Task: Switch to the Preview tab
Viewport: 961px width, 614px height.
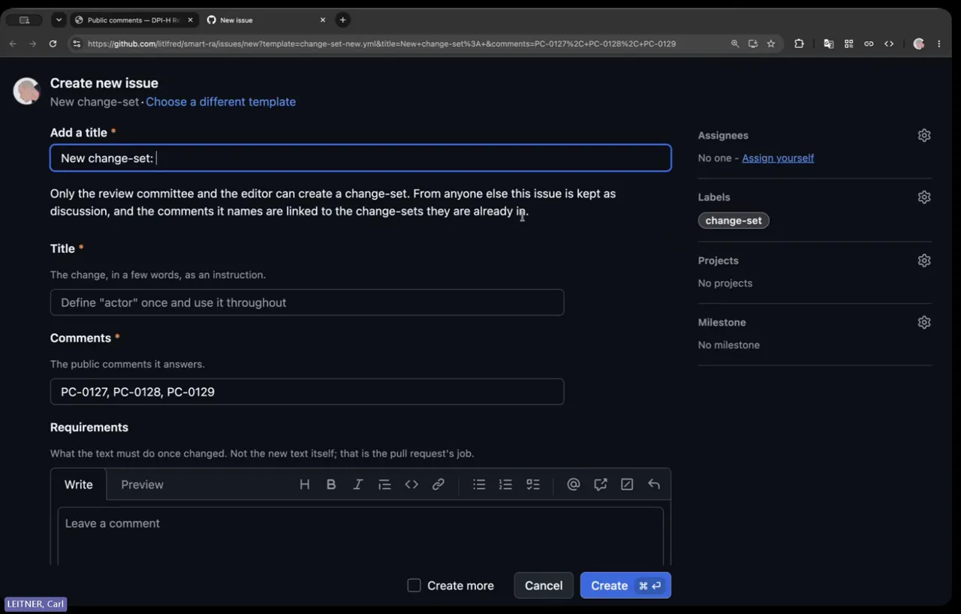Action: tap(142, 485)
